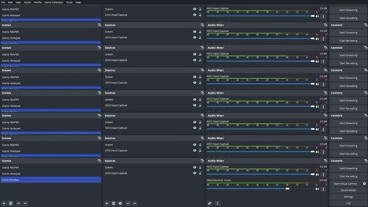Remove selected source using the Sources trash icon
The width and height of the screenshot is (368, 207).
pyautogui.click(x=113, y=203)
